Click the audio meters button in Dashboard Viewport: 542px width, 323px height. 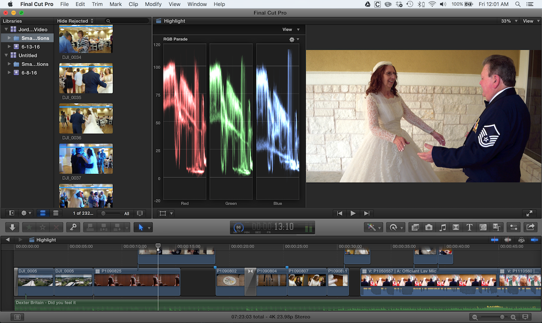point(308,228)
